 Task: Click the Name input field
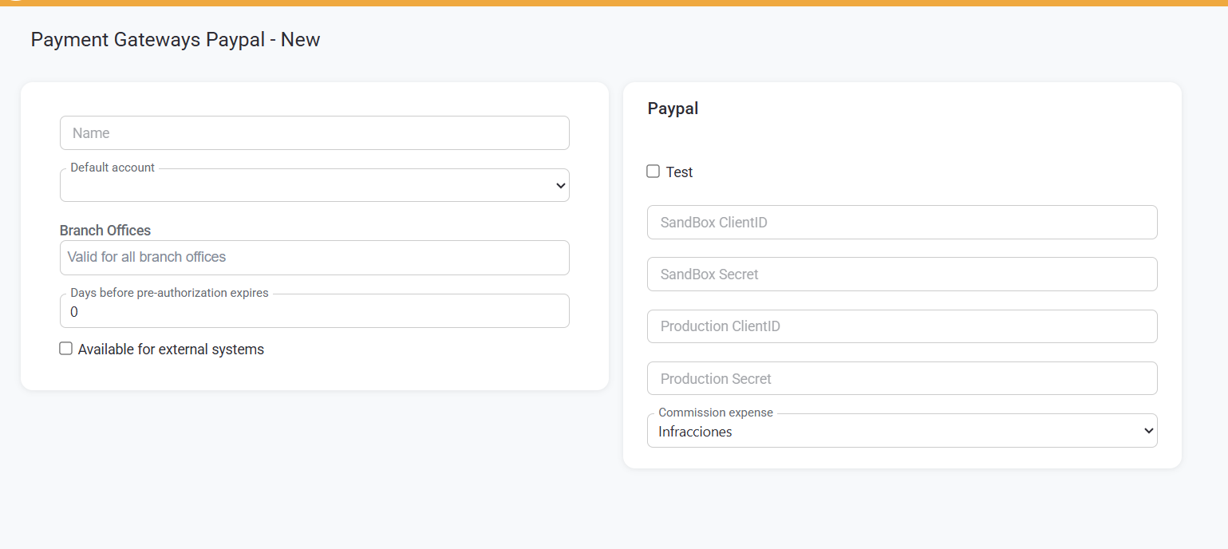point(314,133)
